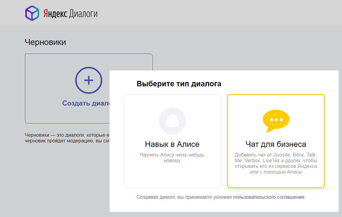Click the 'Создать диалог' label text

[x=86, y=103]
